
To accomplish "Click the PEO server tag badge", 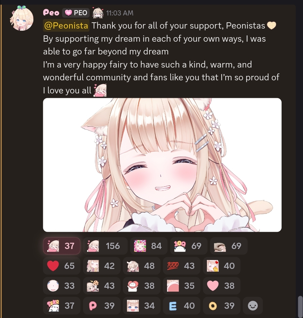I will 76,13.
